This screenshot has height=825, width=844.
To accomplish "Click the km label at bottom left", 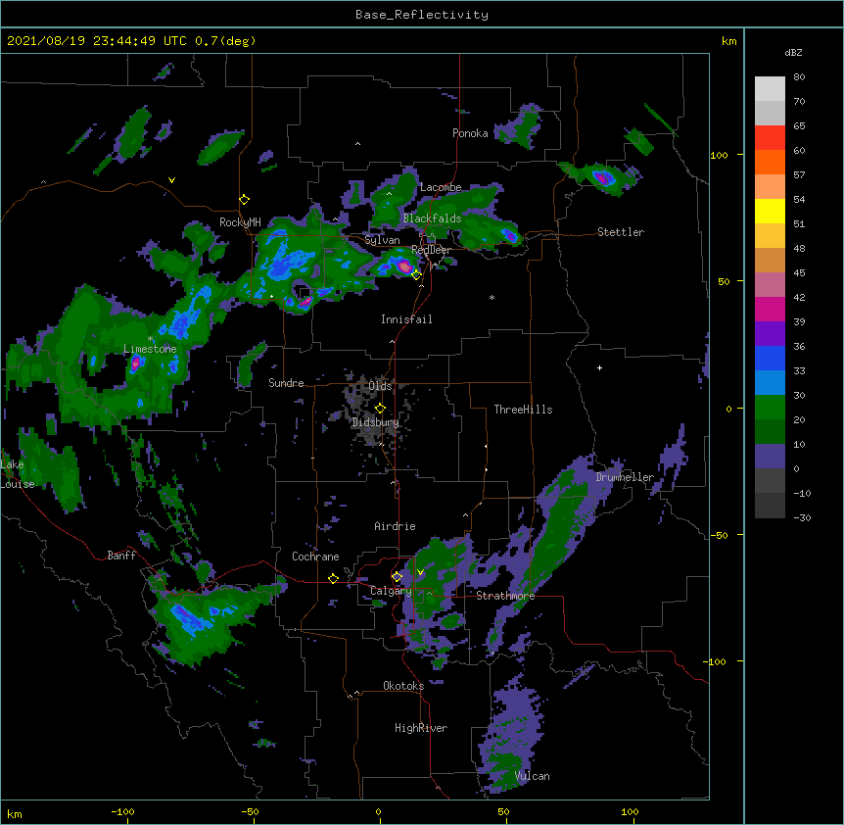I will (x=15, y=813).
